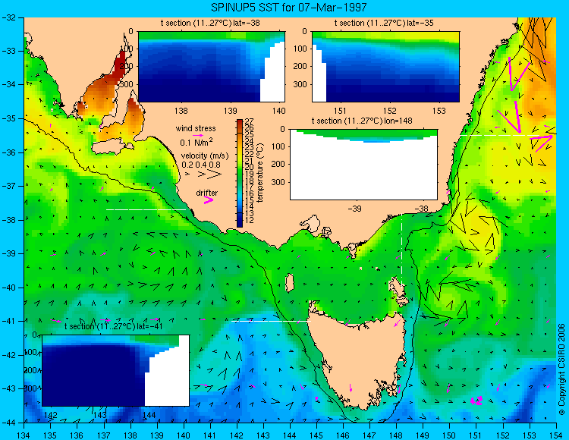Click '147' on the main longitude axis
The width and height of the screenshot is (569, 440).
tap(369, 435)
